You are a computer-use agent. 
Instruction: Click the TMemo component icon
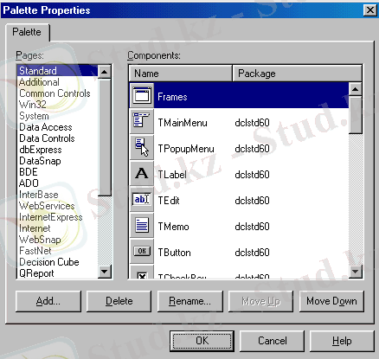coord(142,225)
